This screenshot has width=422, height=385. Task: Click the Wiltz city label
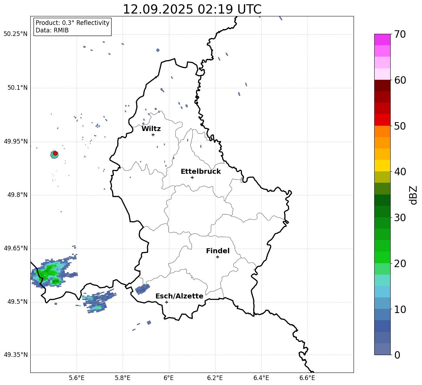tap(151, 129)
